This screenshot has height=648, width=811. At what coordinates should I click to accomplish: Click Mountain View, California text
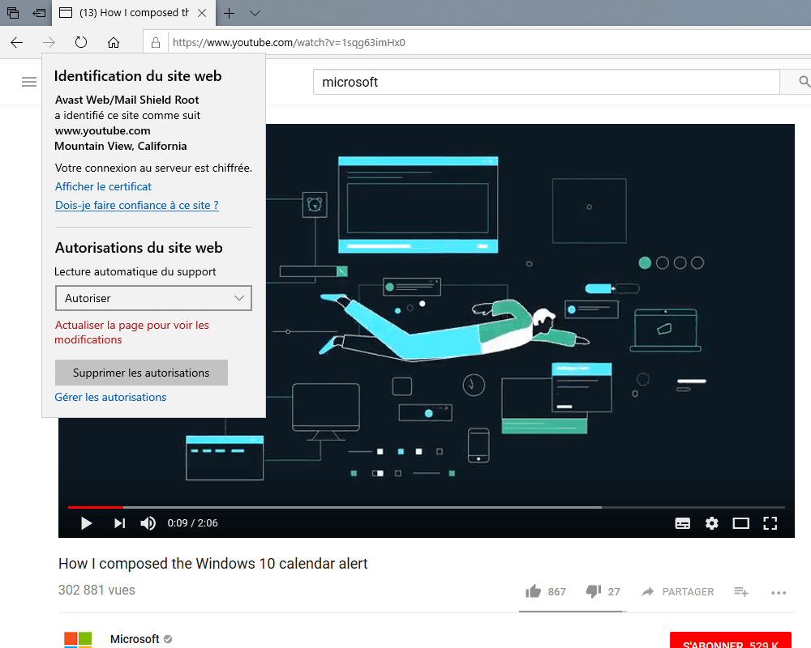pos(121,147)
